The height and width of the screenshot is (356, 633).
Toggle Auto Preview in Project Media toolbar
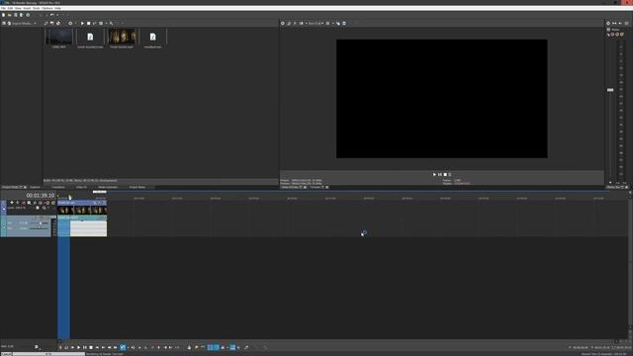tap(95, 24)
